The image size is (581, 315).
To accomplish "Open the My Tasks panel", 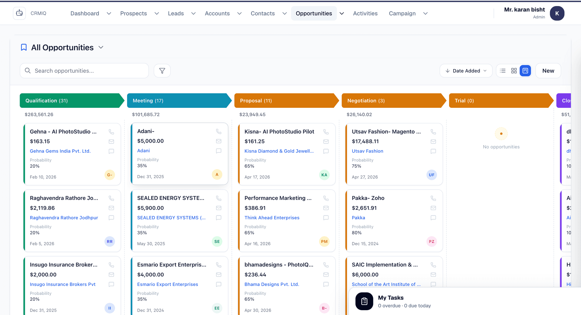I will click(x=465, y=301).
